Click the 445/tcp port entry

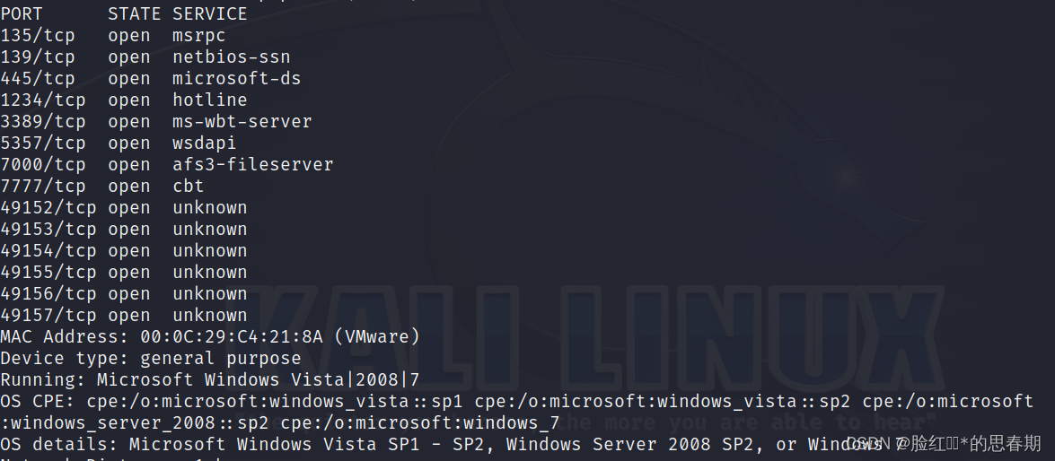(x=38, y=79)
